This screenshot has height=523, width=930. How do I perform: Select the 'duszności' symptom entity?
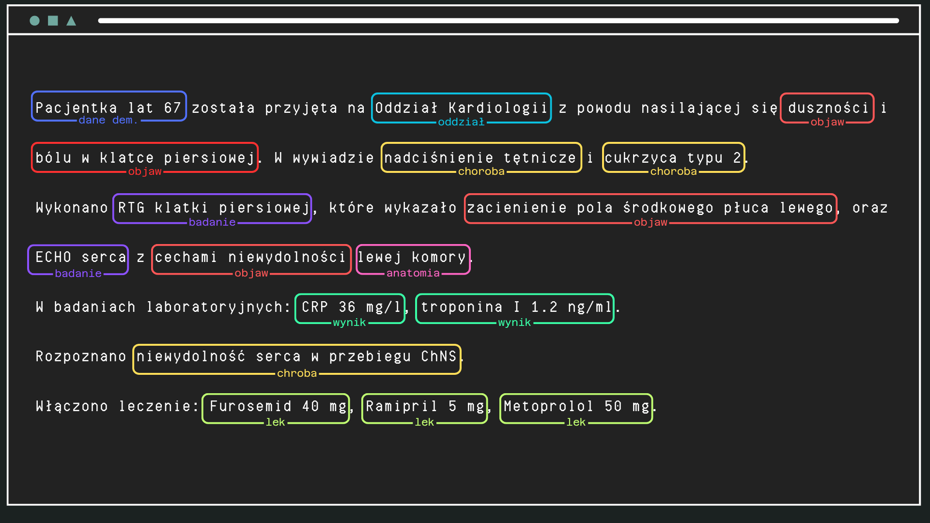[x=827, y=108]
